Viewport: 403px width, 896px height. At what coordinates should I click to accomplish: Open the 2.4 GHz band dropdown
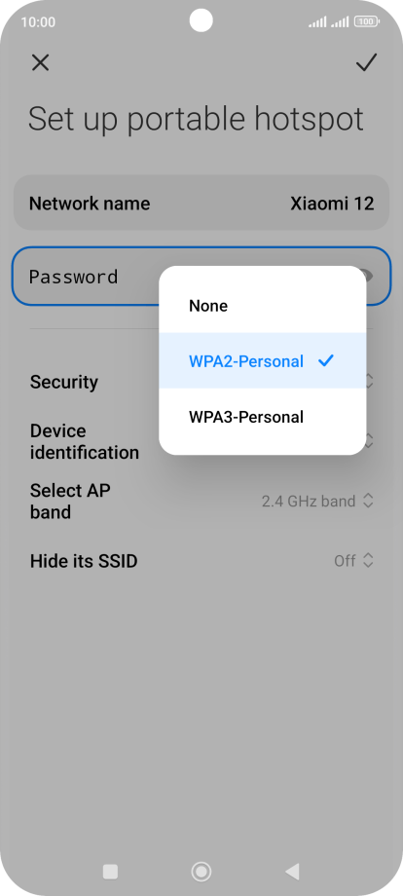(317, 502)
